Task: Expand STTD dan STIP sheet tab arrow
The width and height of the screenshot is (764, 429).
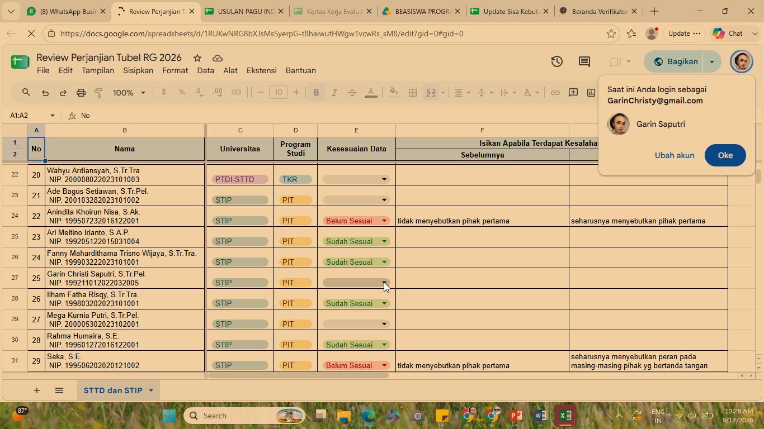Action: click(150, 390)
